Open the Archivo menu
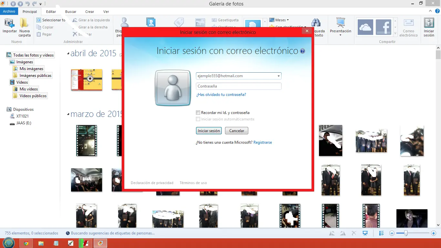This screenshot has height=248, width=441. [9, 11]
